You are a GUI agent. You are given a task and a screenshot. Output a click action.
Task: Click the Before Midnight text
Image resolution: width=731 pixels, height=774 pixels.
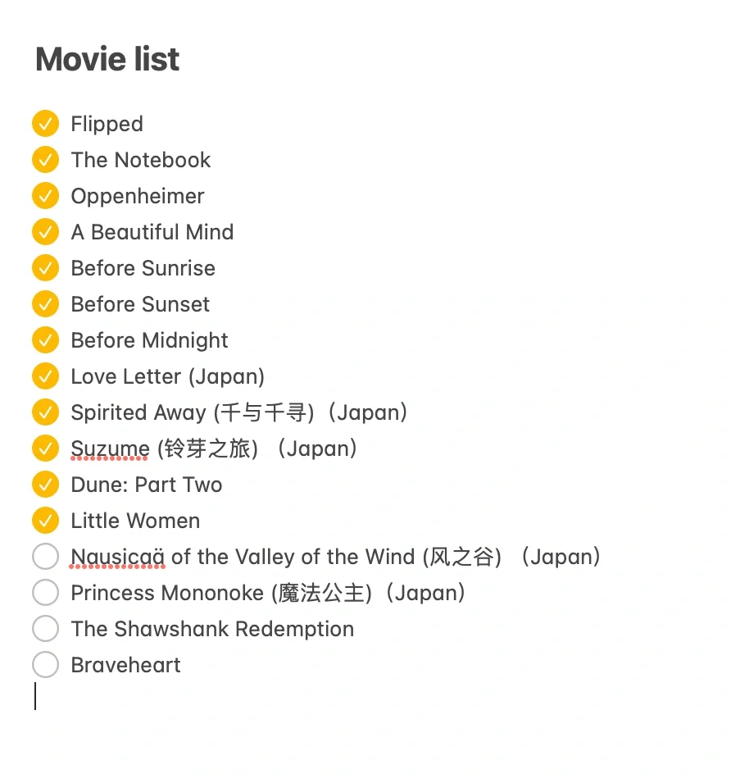[149, 340]
